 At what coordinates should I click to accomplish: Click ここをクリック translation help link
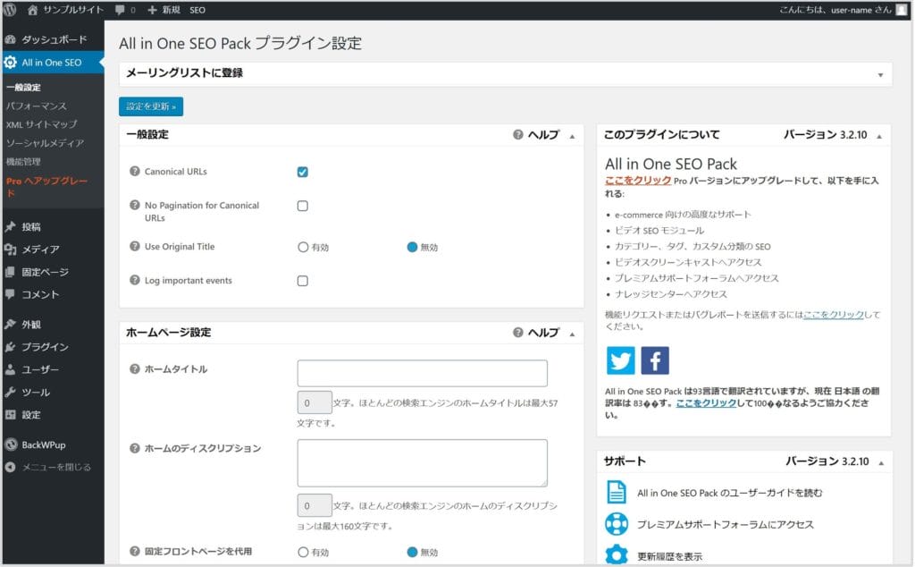coord(706,403)
